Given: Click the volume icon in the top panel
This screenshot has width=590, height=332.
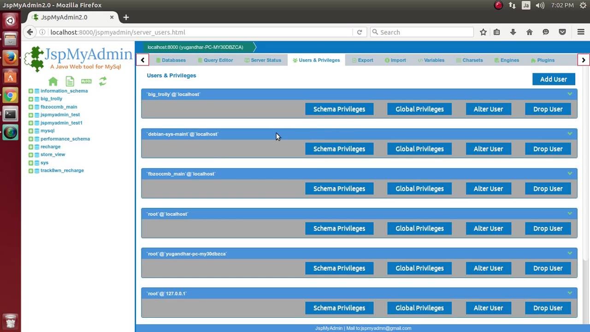Looking at the screenshot, I should (x=540, y=5).
